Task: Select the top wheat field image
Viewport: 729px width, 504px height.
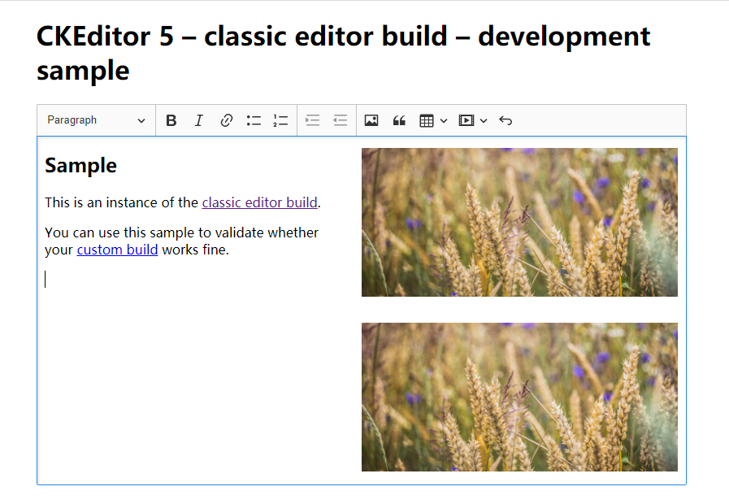Action: click(519, 222)
